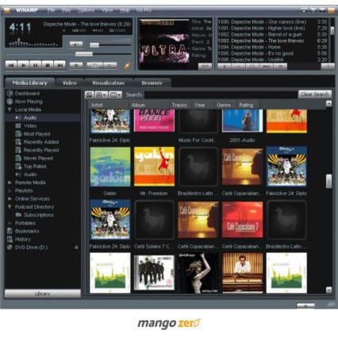
Task: Select the Mr. Freedom album cover
Action: tap(154, 167)
